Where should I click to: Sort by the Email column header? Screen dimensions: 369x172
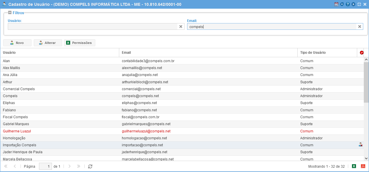click(x=208, y=53)
